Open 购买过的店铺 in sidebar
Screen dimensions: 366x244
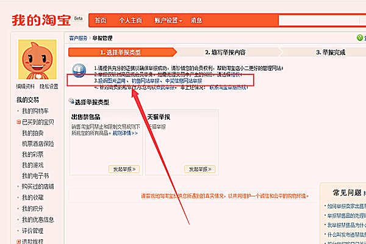point(38,187)
